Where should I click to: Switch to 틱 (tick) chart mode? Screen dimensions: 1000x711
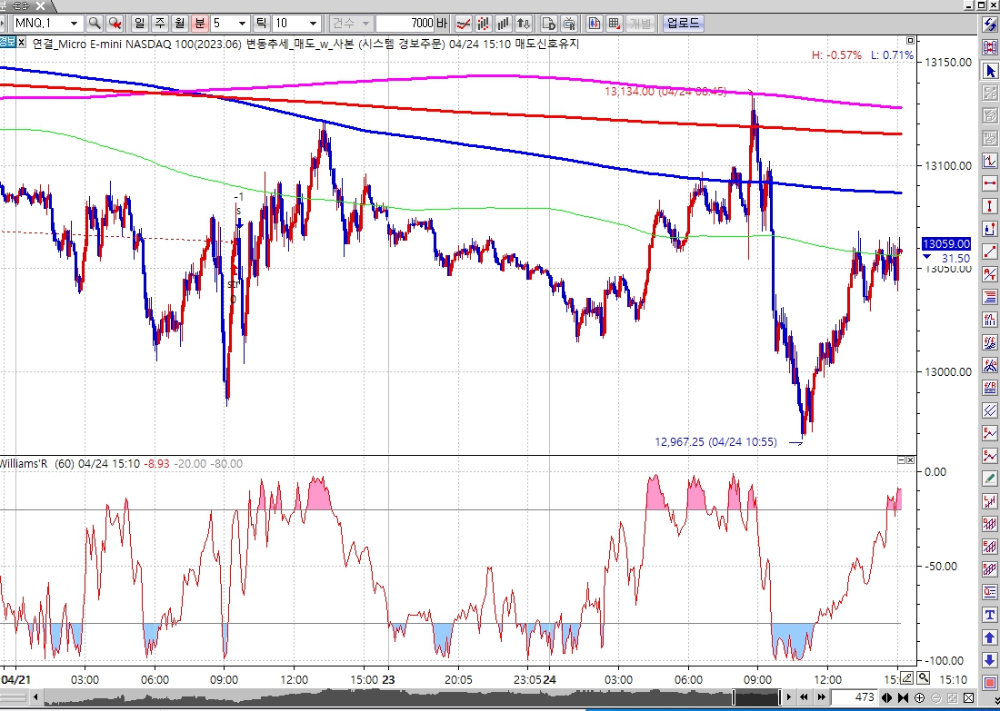pos(260,23)
